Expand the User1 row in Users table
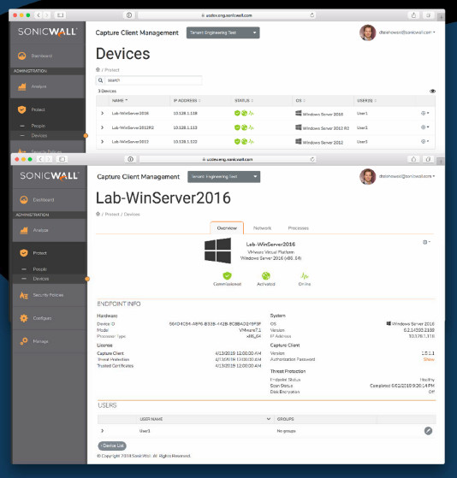 (x=102, y=431)
